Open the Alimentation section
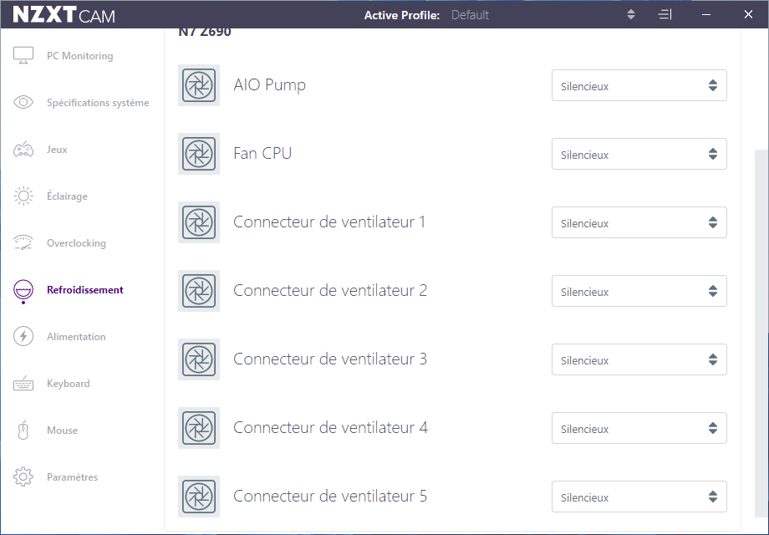769x535 pixels. pos(76,337)
